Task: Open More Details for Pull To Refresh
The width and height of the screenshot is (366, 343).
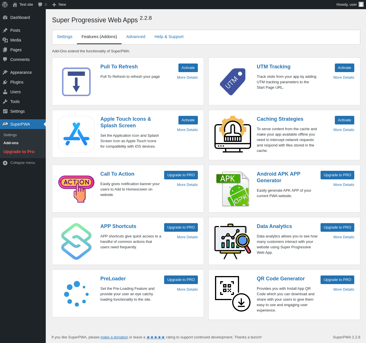Action: 187,78
